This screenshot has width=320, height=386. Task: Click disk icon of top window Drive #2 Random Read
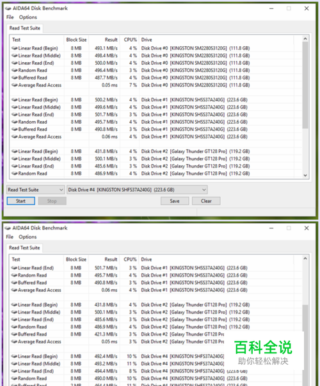pyautogui.click(x=15, y=173)
